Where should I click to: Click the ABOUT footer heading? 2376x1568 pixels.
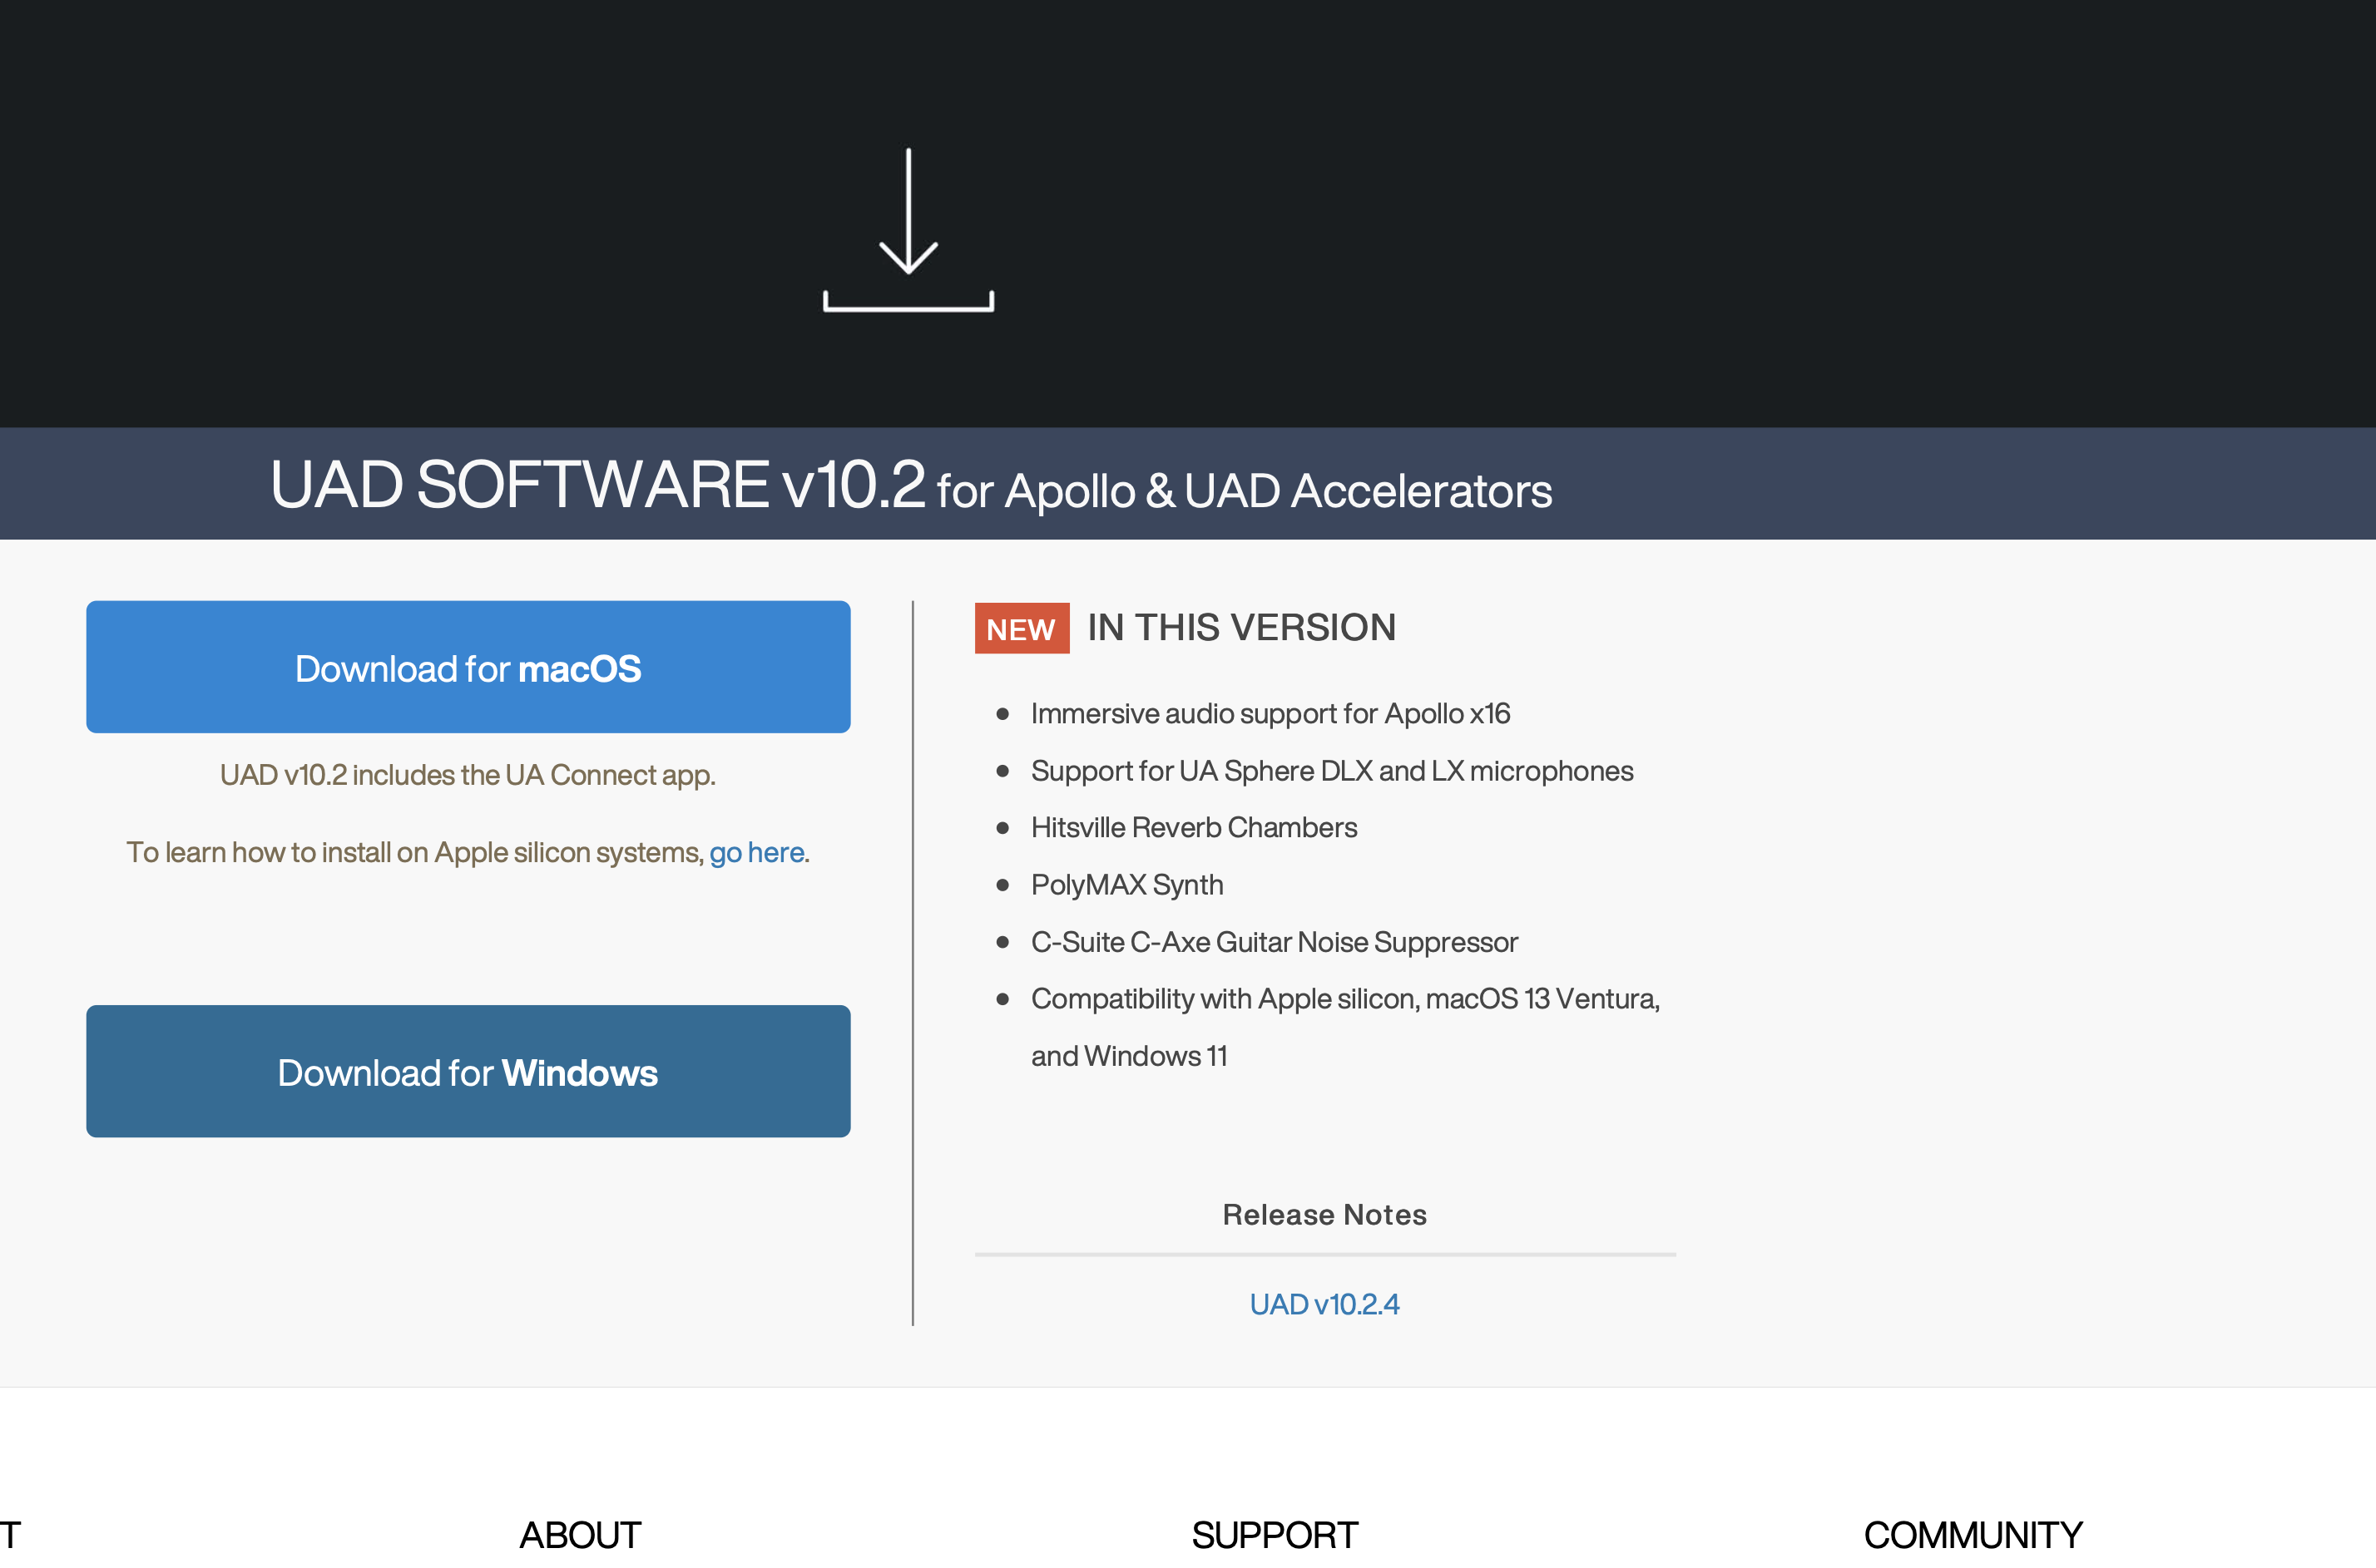point(580,1534)
